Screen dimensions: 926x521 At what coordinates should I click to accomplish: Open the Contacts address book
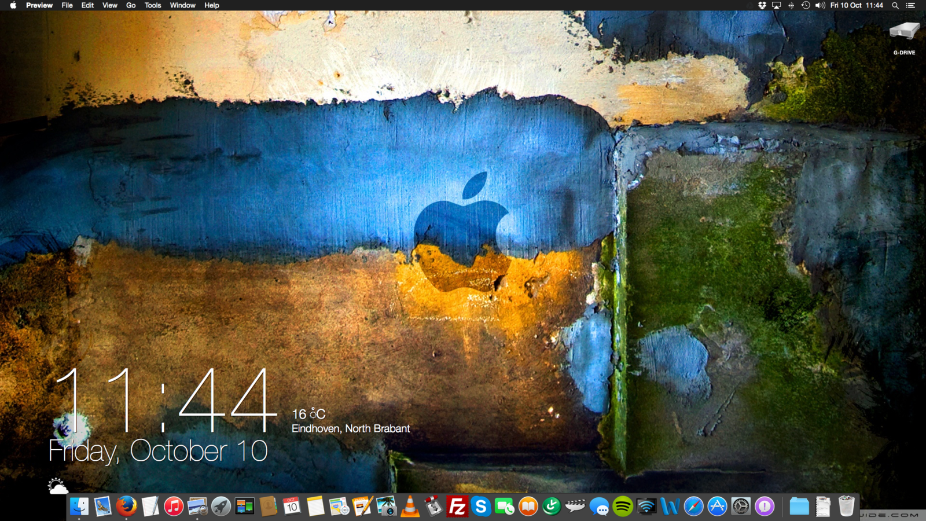tap(269, 507)
